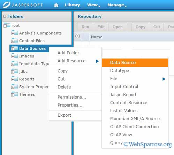Viewport: 174px width, 155px height.
Task: Select OLAP View option
Action: (x=135, y=135)
